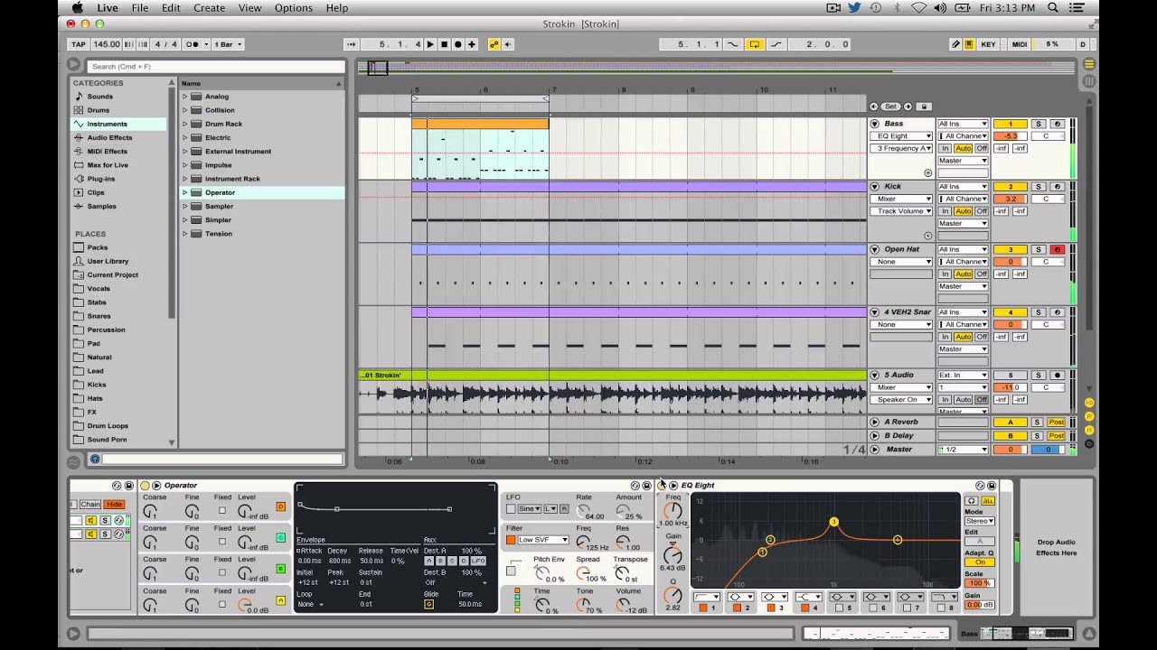Open Samples category in browser

click(x=101, y=206)
